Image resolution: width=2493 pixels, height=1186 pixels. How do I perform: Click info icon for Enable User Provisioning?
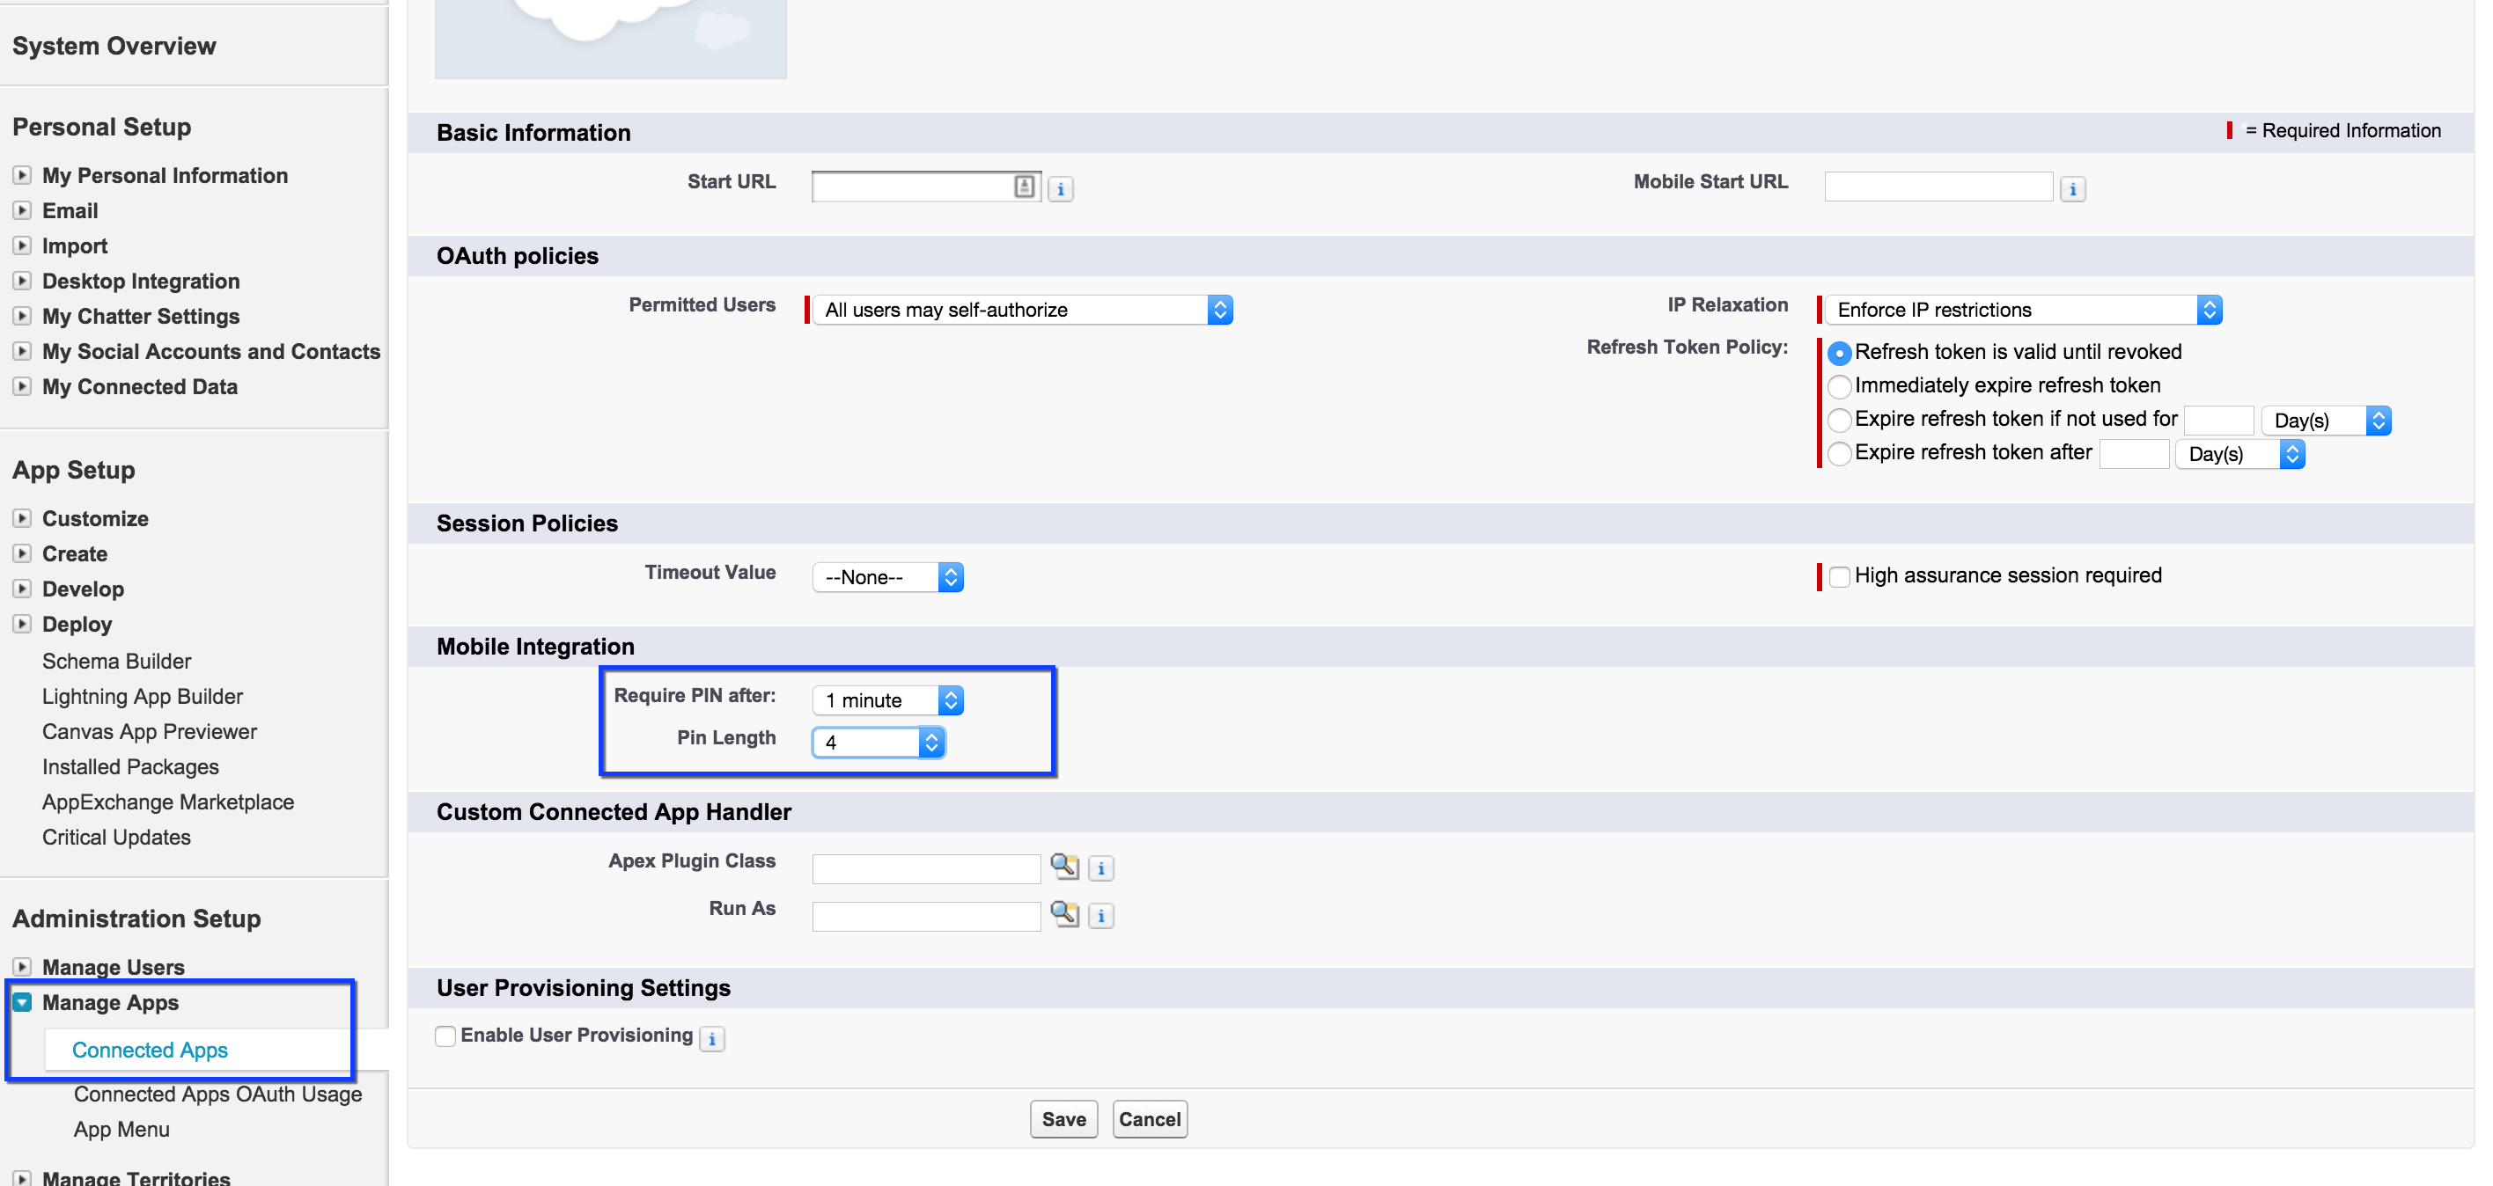tap(712, 1038)
